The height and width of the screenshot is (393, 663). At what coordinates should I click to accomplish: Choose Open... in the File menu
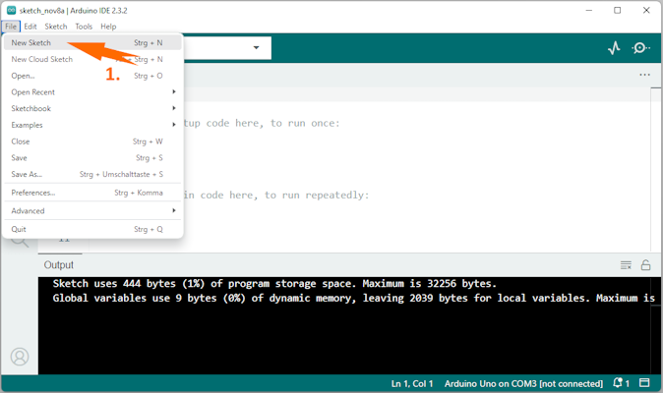(x=92, y=76)
